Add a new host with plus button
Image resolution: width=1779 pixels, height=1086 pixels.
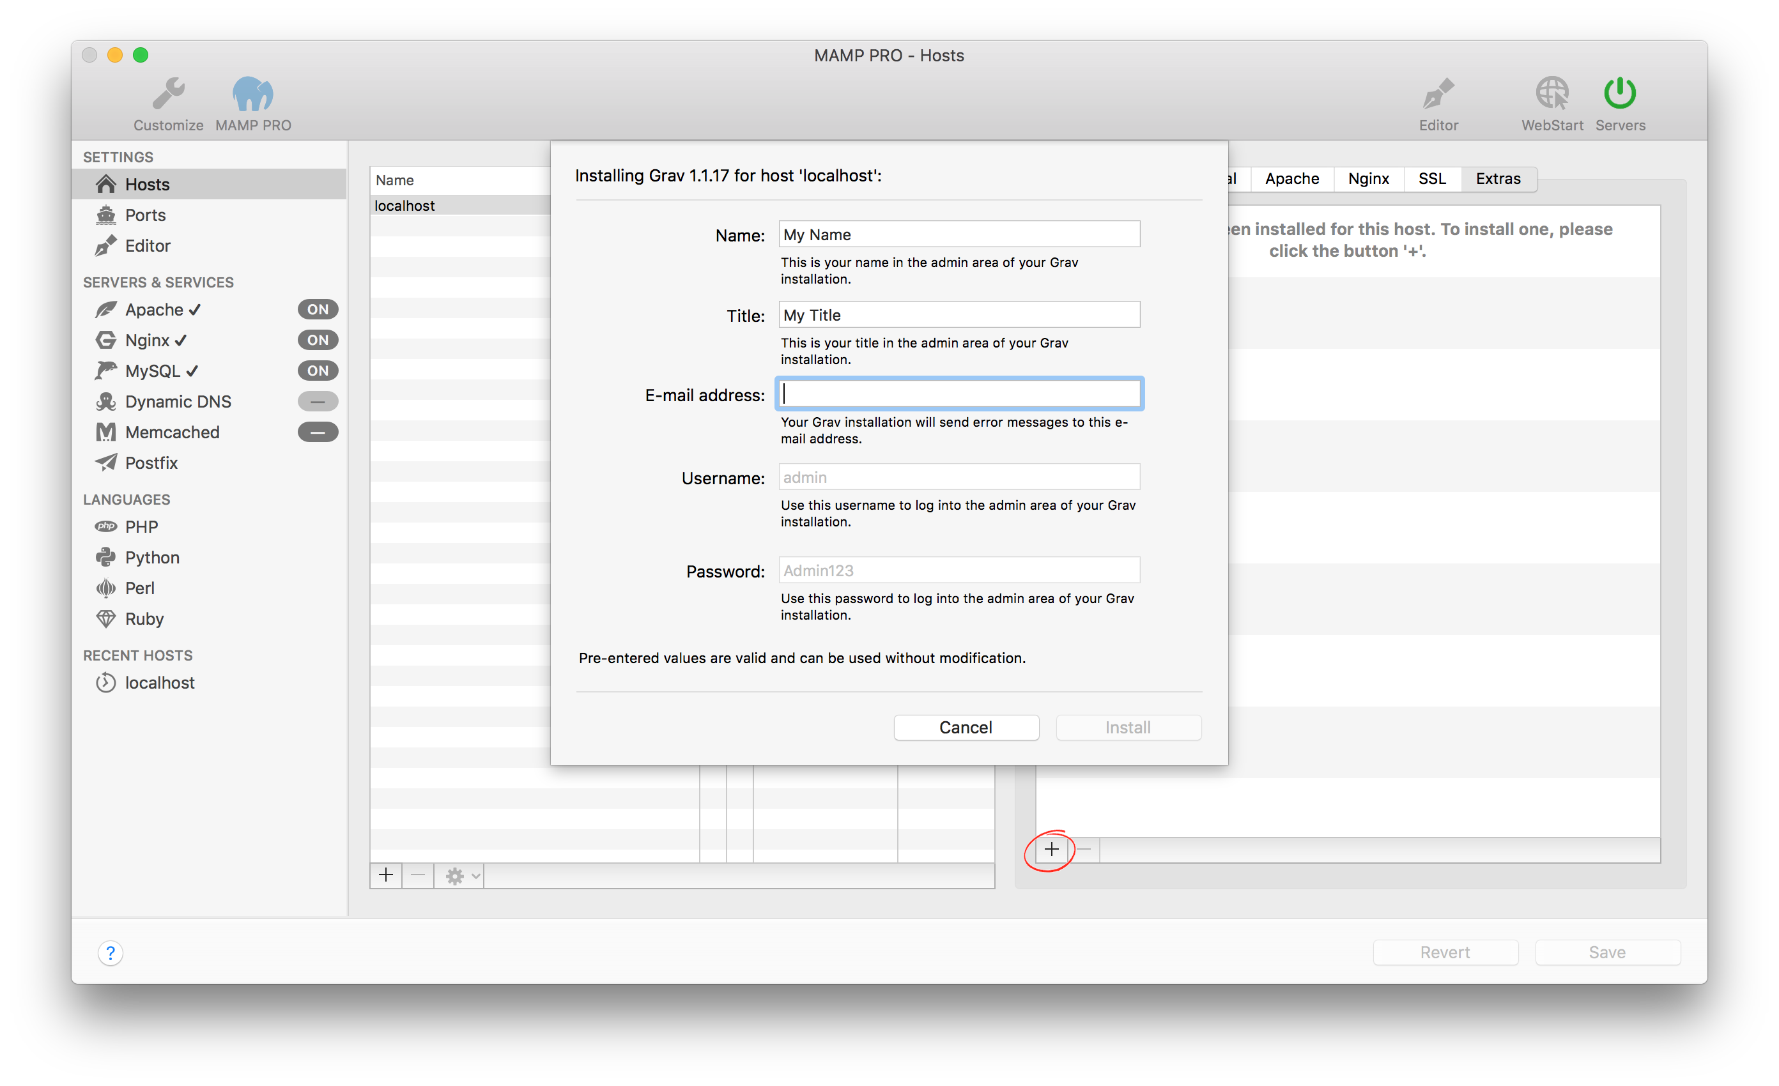(386, 875)
